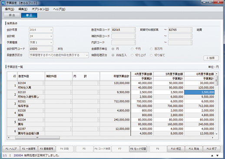Click the 4月度予算金額 column header
The width and height of the screenshot is (225, 159).
(x=142, y=74)
